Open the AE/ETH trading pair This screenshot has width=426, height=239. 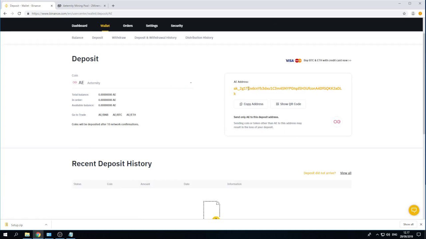[x=131, y=115]
